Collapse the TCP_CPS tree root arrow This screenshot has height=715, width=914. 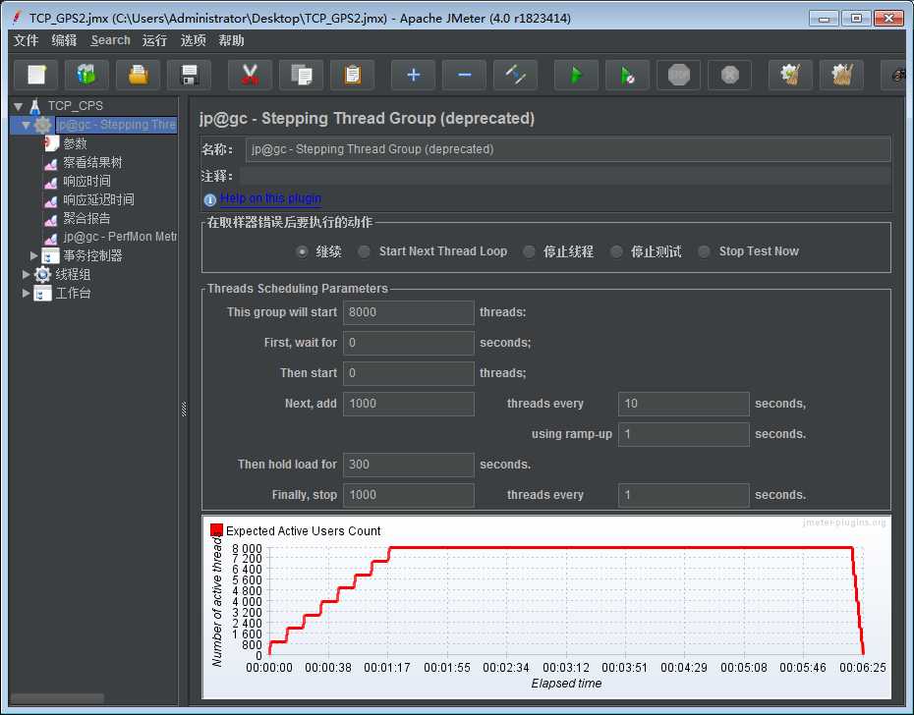point(18,107)
